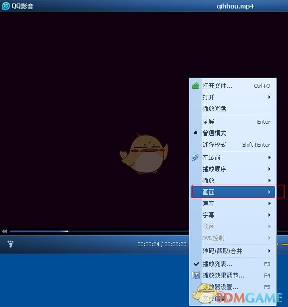Screen dimensions: 288x307
Task: Expand the highlighted 画面 submenu
Action: point(233,192)
